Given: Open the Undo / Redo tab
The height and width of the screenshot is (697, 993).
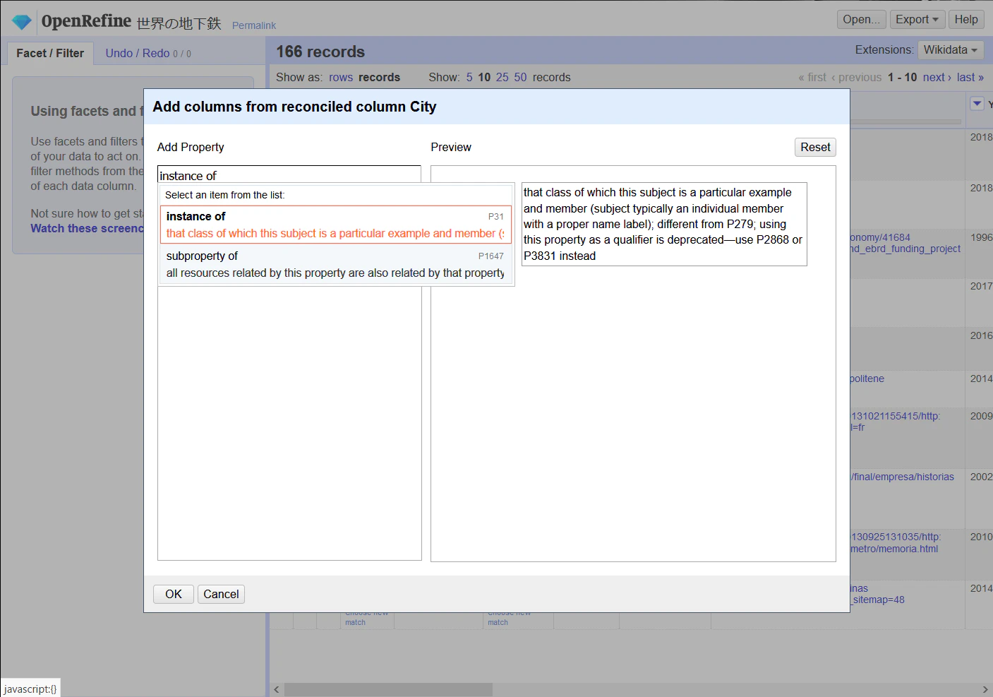Looking at the screenshot, I should click(x=148, y=53).
